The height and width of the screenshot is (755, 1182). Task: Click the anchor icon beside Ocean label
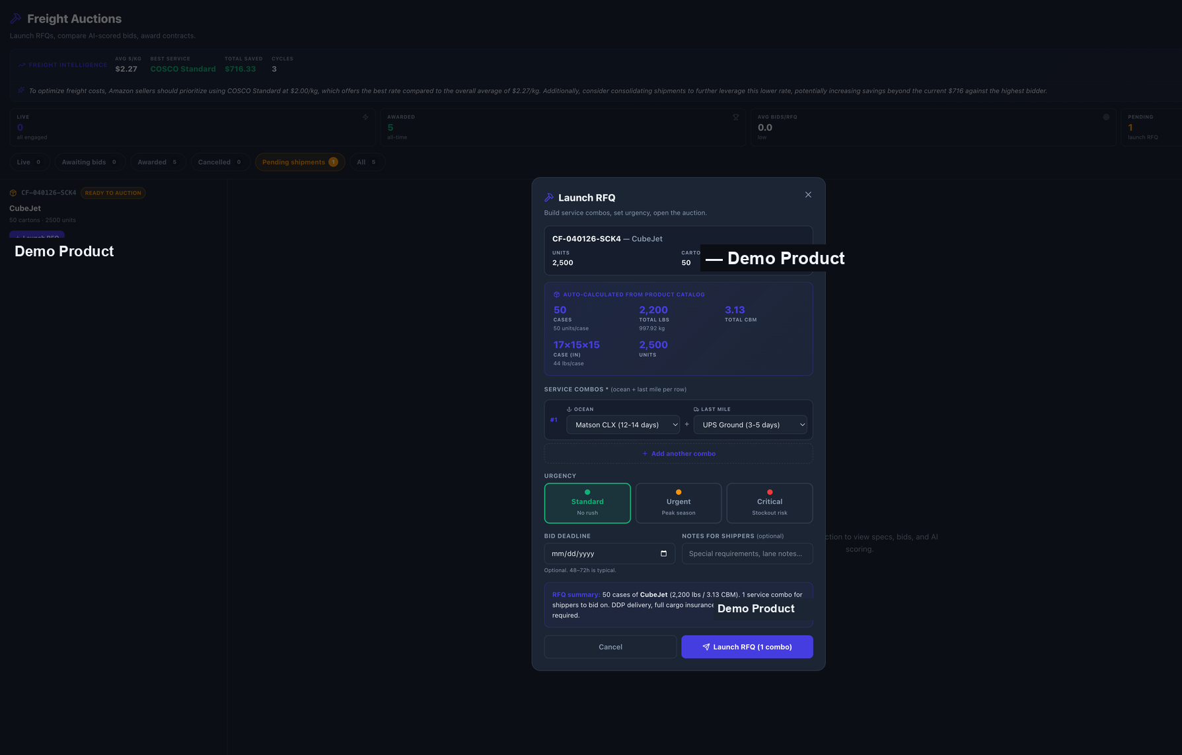coord(569,410)
